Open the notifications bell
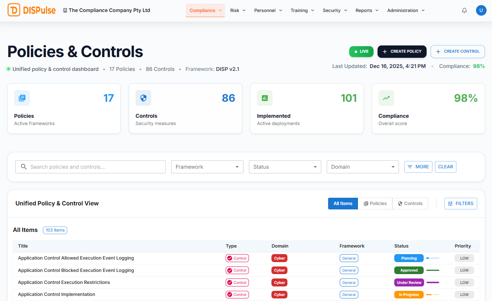The height and width of the screenshot is (301, 492). pos(464,11)
